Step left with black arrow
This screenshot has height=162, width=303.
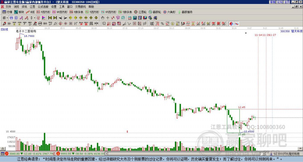[60, 18]
